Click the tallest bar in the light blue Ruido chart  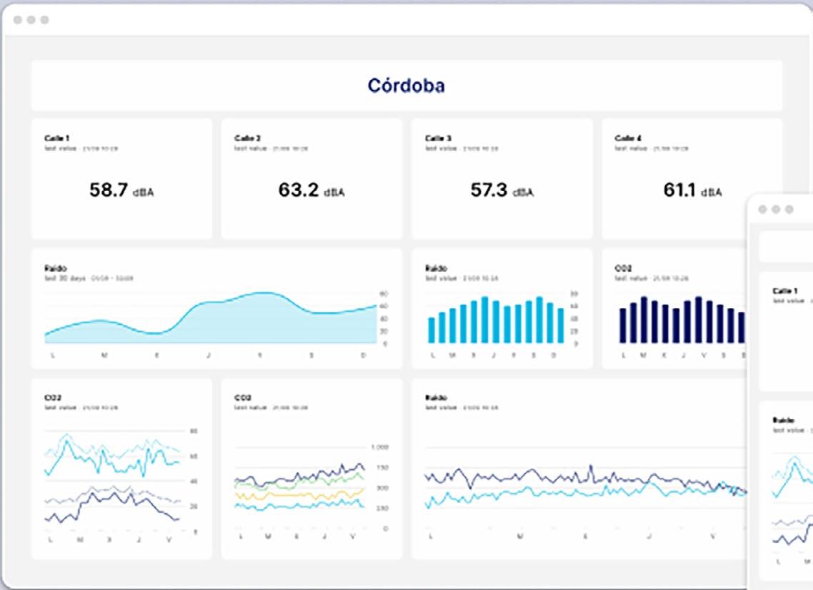pyautogui.click(x=485, y=320)
